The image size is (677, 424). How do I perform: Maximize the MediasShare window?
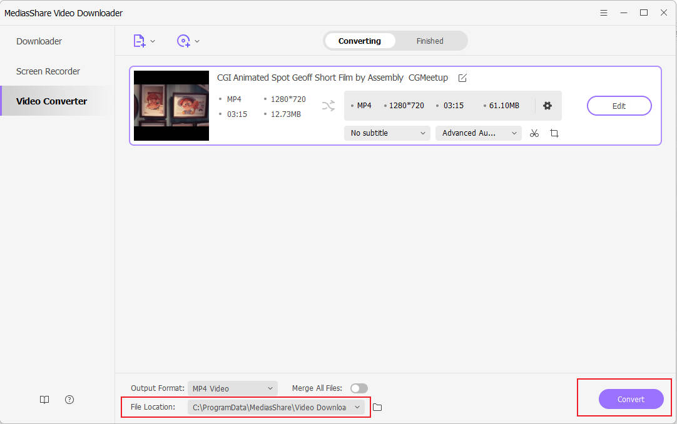click(644, 13)
